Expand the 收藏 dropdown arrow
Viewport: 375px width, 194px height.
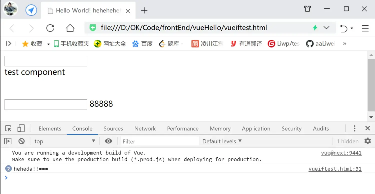coord(48,44)
